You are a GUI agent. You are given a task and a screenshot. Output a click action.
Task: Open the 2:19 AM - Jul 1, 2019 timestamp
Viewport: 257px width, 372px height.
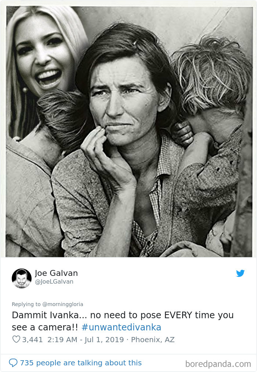tap(86, 340)
